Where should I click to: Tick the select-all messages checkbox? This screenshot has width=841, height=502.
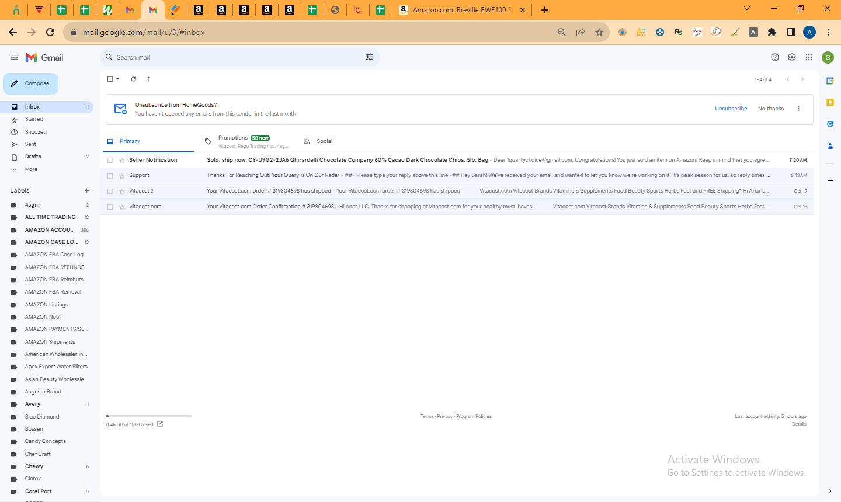pyautogui.click(x=110, y=79)
